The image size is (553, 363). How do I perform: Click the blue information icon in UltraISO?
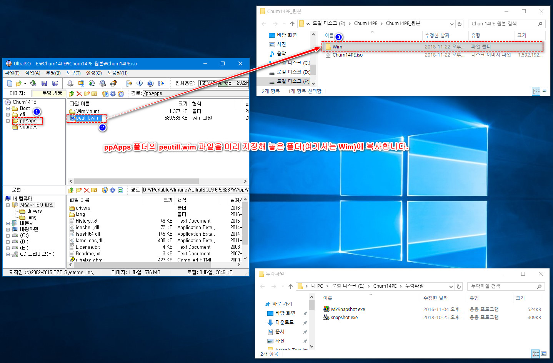click(x=140, y=83)
